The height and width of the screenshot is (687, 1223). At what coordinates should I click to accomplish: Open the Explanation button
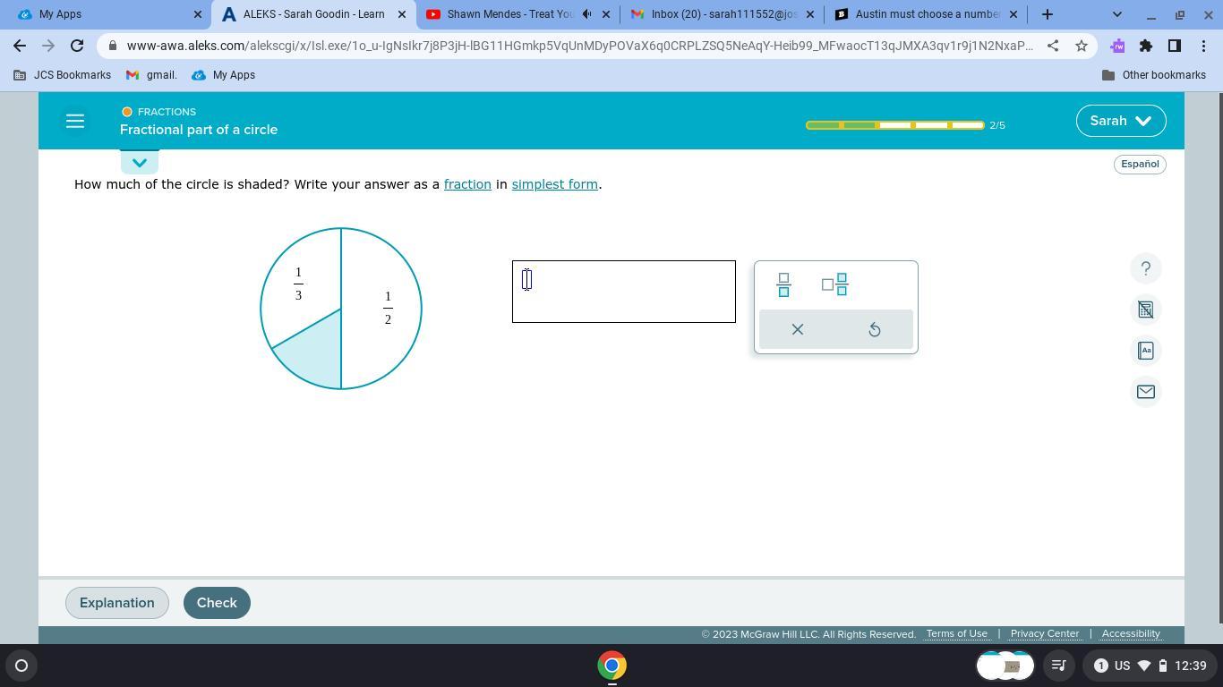[116, 603]
